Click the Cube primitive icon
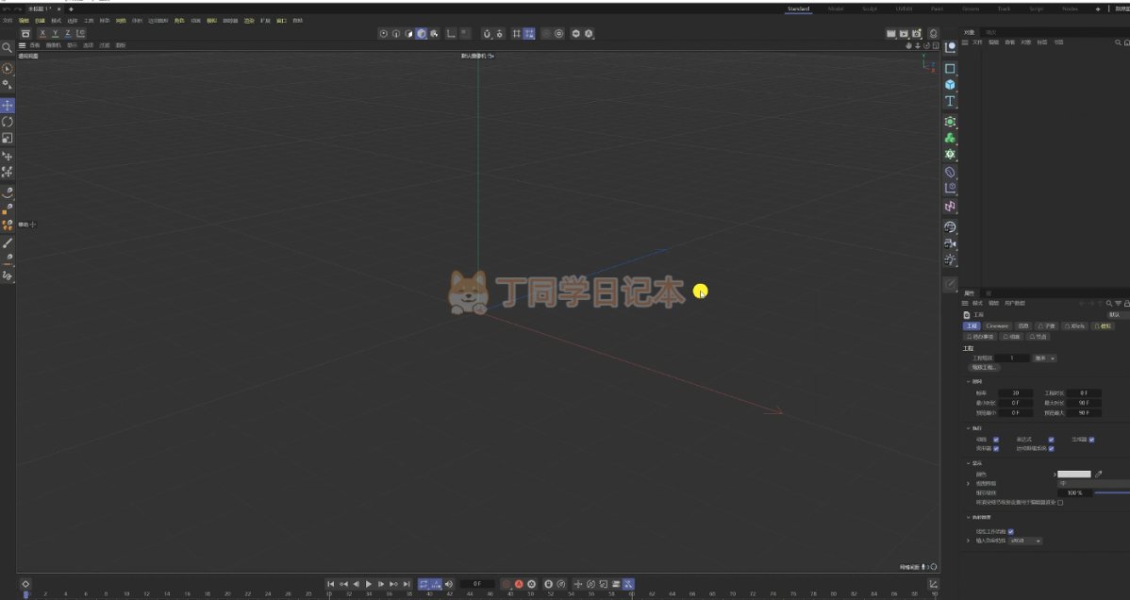1130x600 pixels. point(950,84)
